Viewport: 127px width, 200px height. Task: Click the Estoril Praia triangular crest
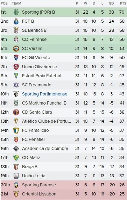pyautogui.click(x=16, y=76)
